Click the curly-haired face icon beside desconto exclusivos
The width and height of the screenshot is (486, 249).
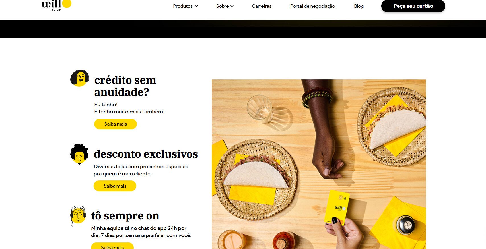click(79, 154)
